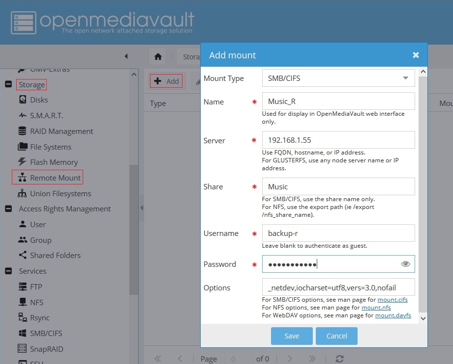This screenshot has width=453, height=364.
Task: Click the Union Filesystems icon
Action: (x=22, y=194)
